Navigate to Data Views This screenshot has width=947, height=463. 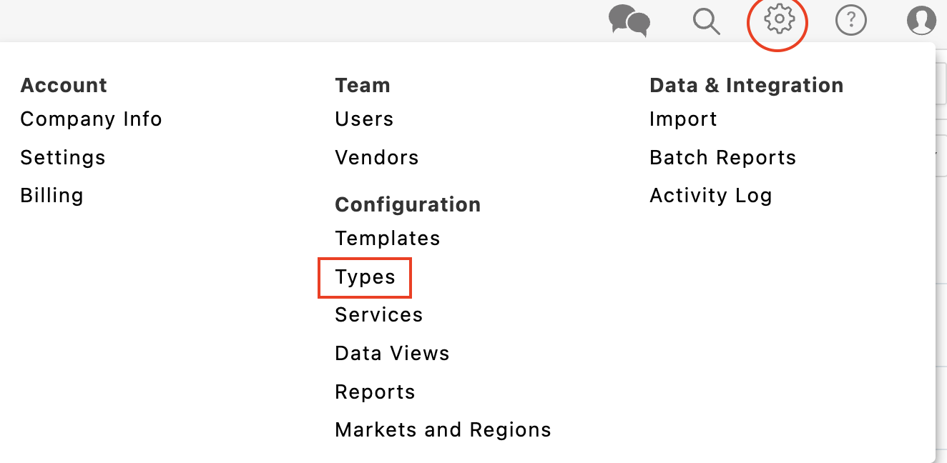point(392,354)
